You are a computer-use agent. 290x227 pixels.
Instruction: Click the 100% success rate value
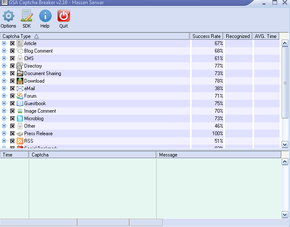click(x=217, y=134)
